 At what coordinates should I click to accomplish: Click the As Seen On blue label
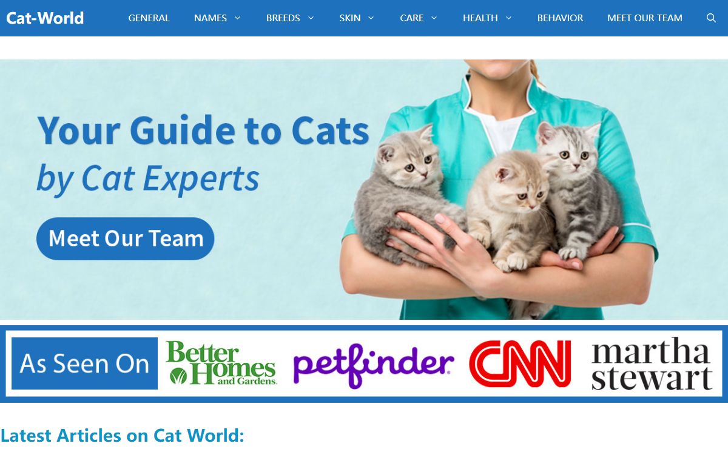pos(84,363)
